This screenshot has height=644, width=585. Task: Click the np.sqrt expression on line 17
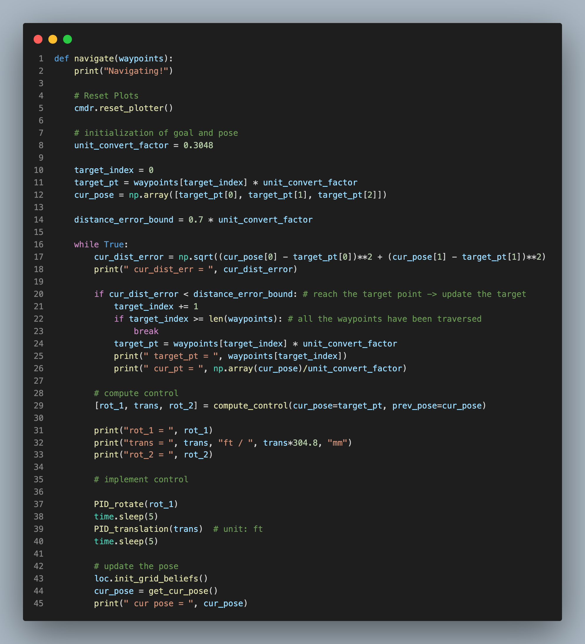[x=362, y=257]
